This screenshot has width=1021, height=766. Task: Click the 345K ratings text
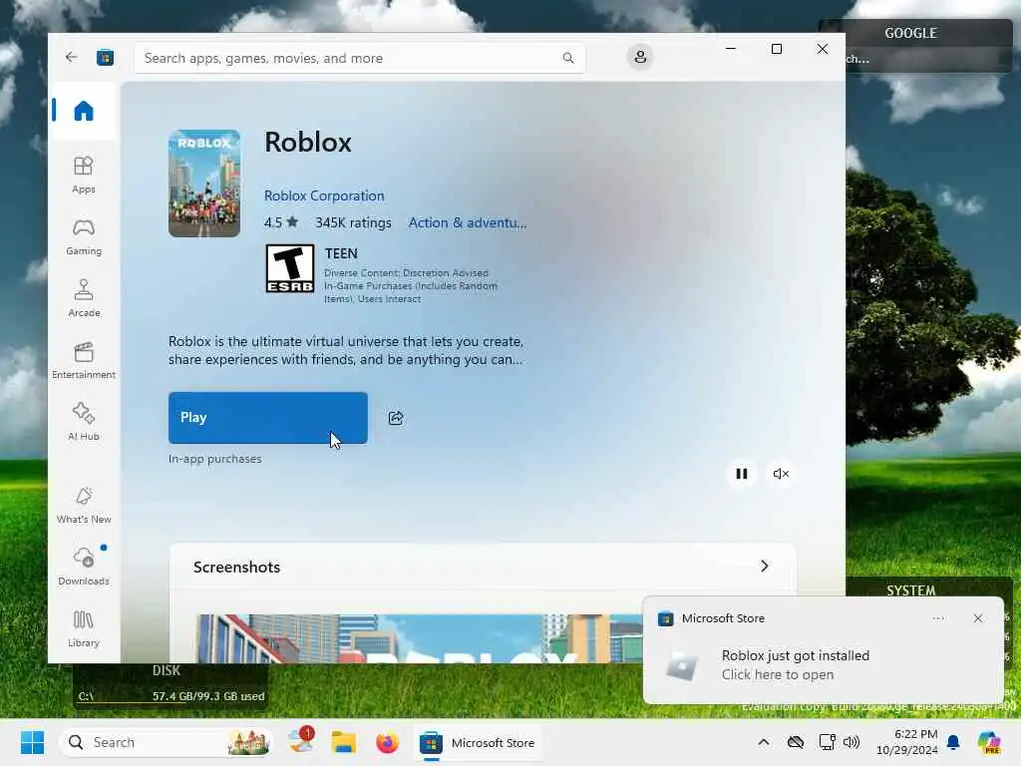[x=354, y=222]
